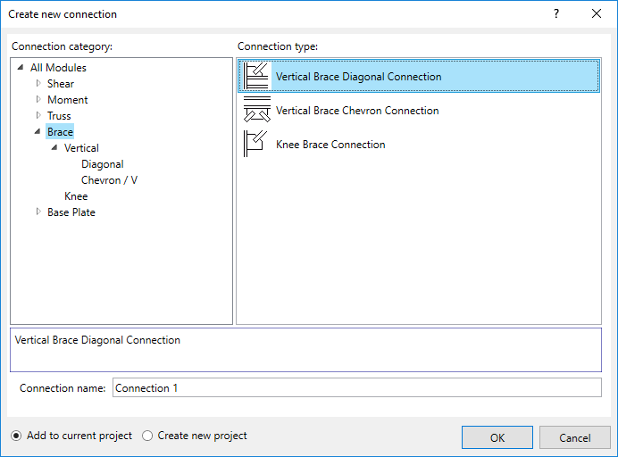This screenshot has height=457, width=618.
Task: Select the All Modules root node
Action: (58, 68)
